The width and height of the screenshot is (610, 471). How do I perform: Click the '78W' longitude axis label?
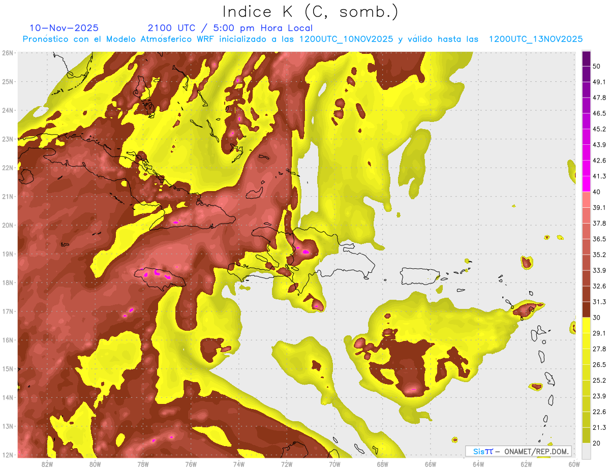[x=143, y=464]
